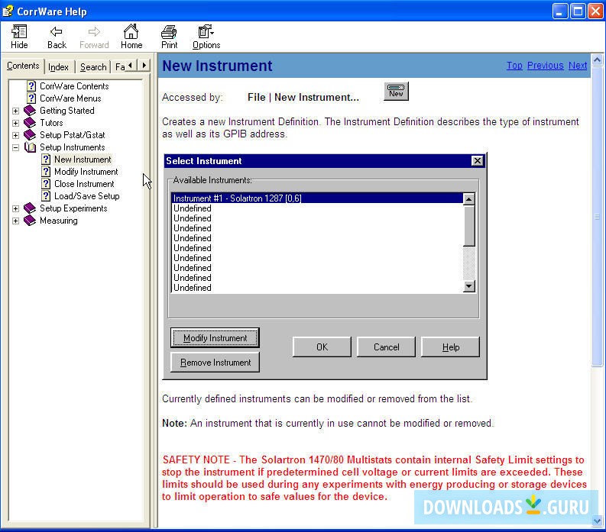Click Help in Select Instrument dialog

[x=450, y=347]
